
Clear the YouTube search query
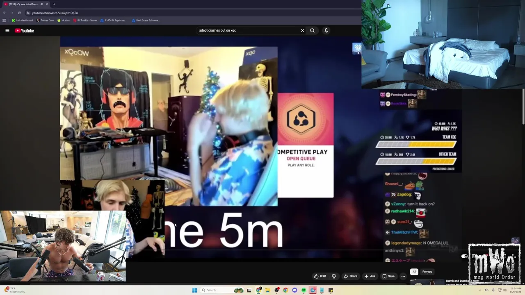pos(302,30)
